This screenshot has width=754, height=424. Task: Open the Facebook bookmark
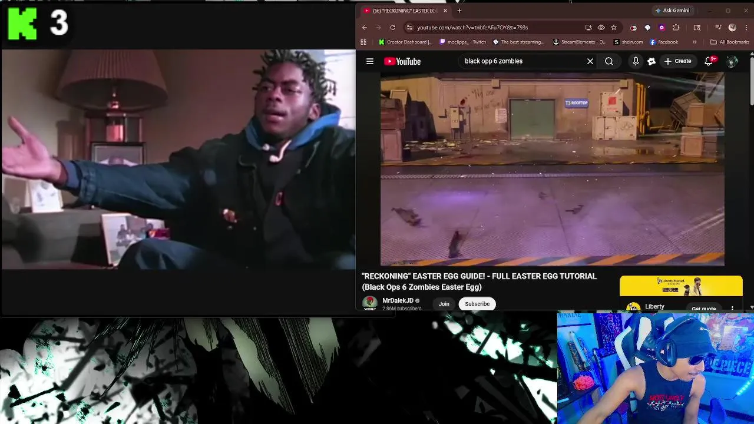664,42
